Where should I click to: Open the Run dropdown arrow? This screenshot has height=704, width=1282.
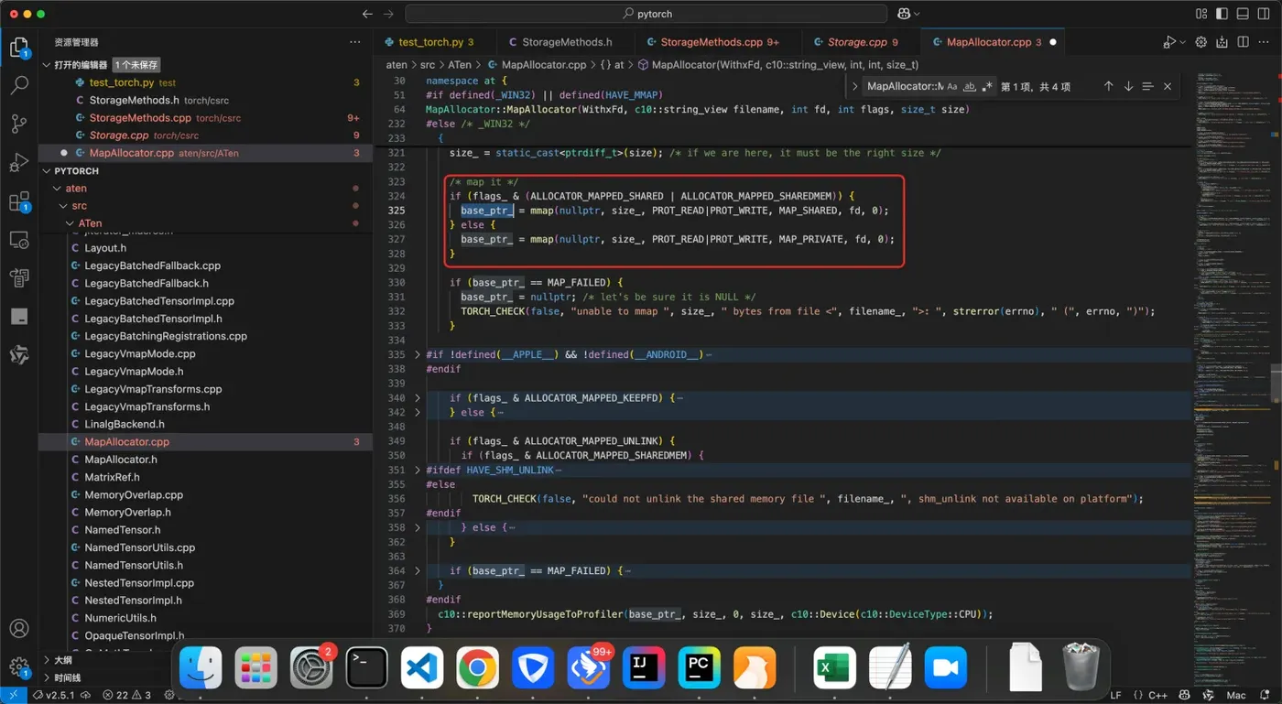tap(1182, 42)
